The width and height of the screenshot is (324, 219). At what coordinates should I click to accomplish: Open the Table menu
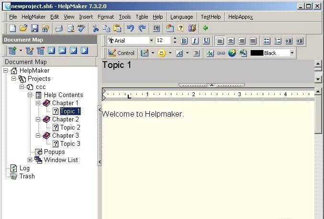[x=142, y=17]
